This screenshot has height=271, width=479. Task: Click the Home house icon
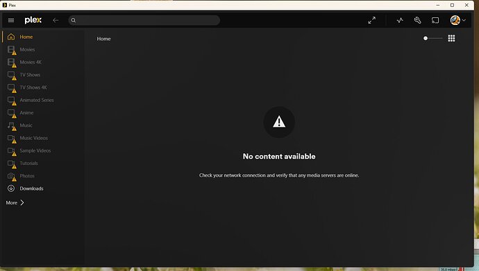point(11,37)
